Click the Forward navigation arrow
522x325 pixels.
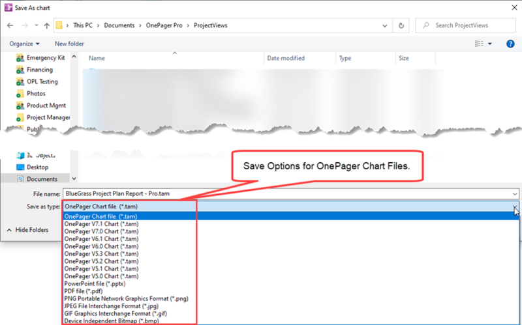tap(25, 25)
